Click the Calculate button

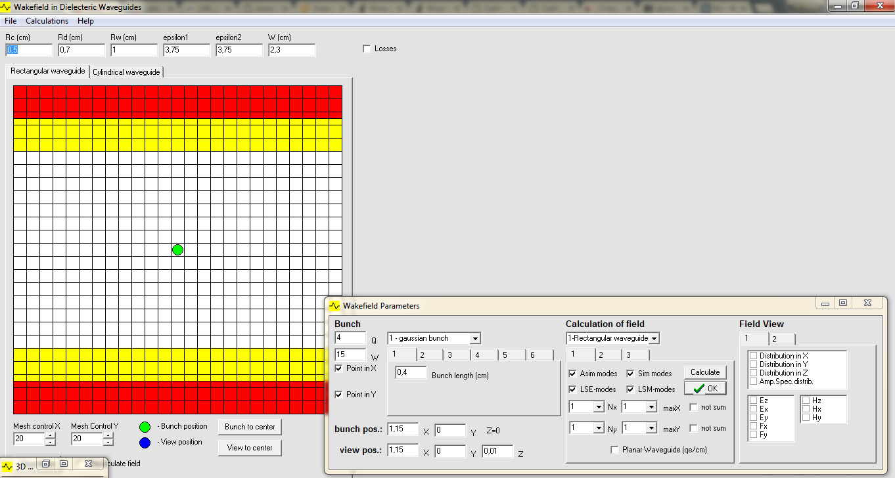point(705,372)
